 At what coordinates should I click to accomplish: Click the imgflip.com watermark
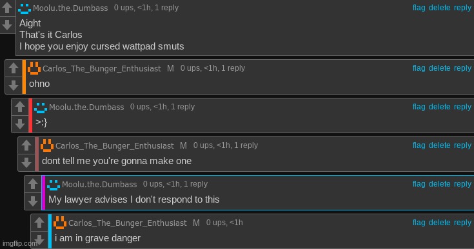coord(19,243)
